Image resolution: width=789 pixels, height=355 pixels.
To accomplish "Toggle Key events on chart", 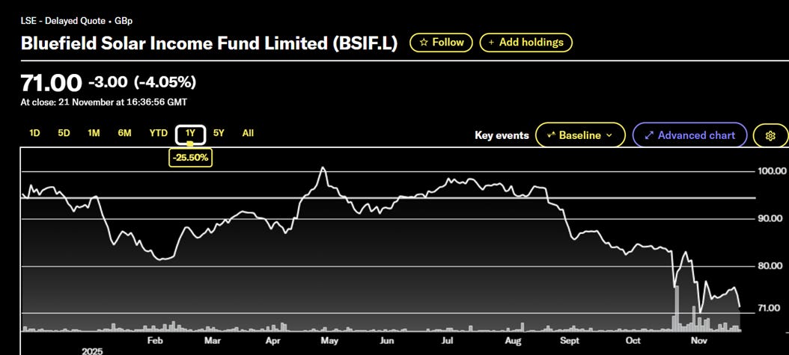I will coord(502,135).
